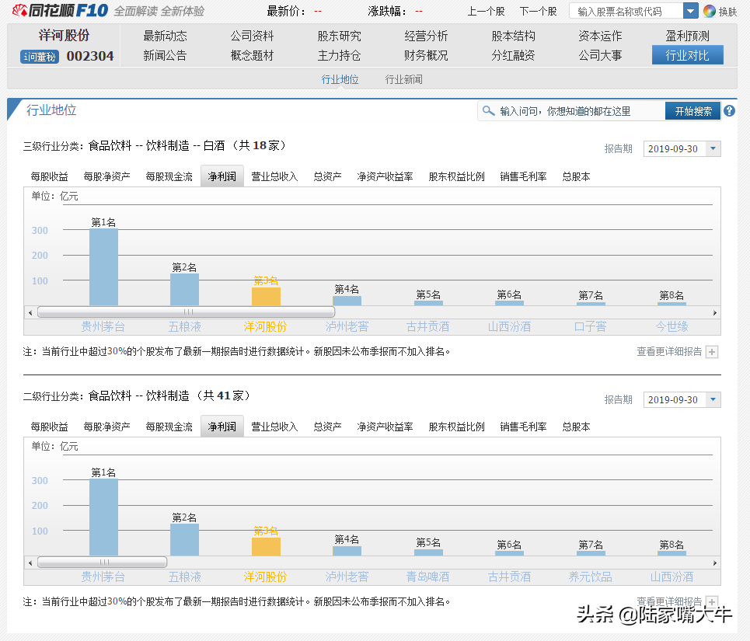This screenshot has height=641, width=750.
Task: Open the stock code search dropdown arrow
Action: coord(691,11)
